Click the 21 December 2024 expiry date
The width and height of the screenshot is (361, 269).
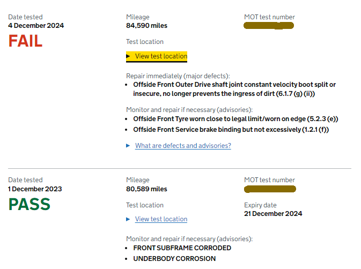(x=273, y=214)
